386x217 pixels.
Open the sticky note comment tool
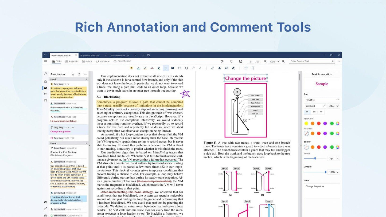[173, 68]
